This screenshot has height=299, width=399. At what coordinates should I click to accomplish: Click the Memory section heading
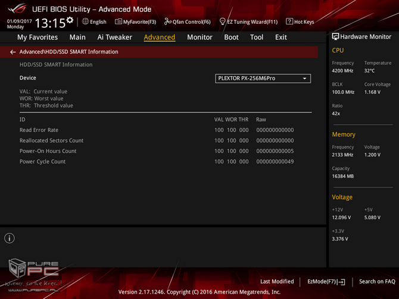[x=344, y=134]
